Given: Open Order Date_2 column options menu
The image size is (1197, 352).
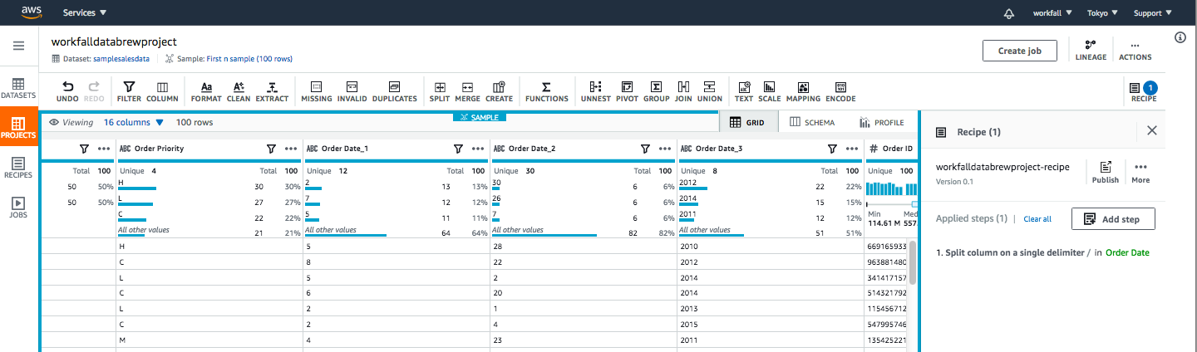Looking at the screenshot, I should (664, 149).
